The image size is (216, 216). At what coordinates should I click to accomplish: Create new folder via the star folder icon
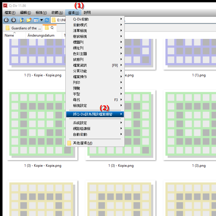coord(29,20)
